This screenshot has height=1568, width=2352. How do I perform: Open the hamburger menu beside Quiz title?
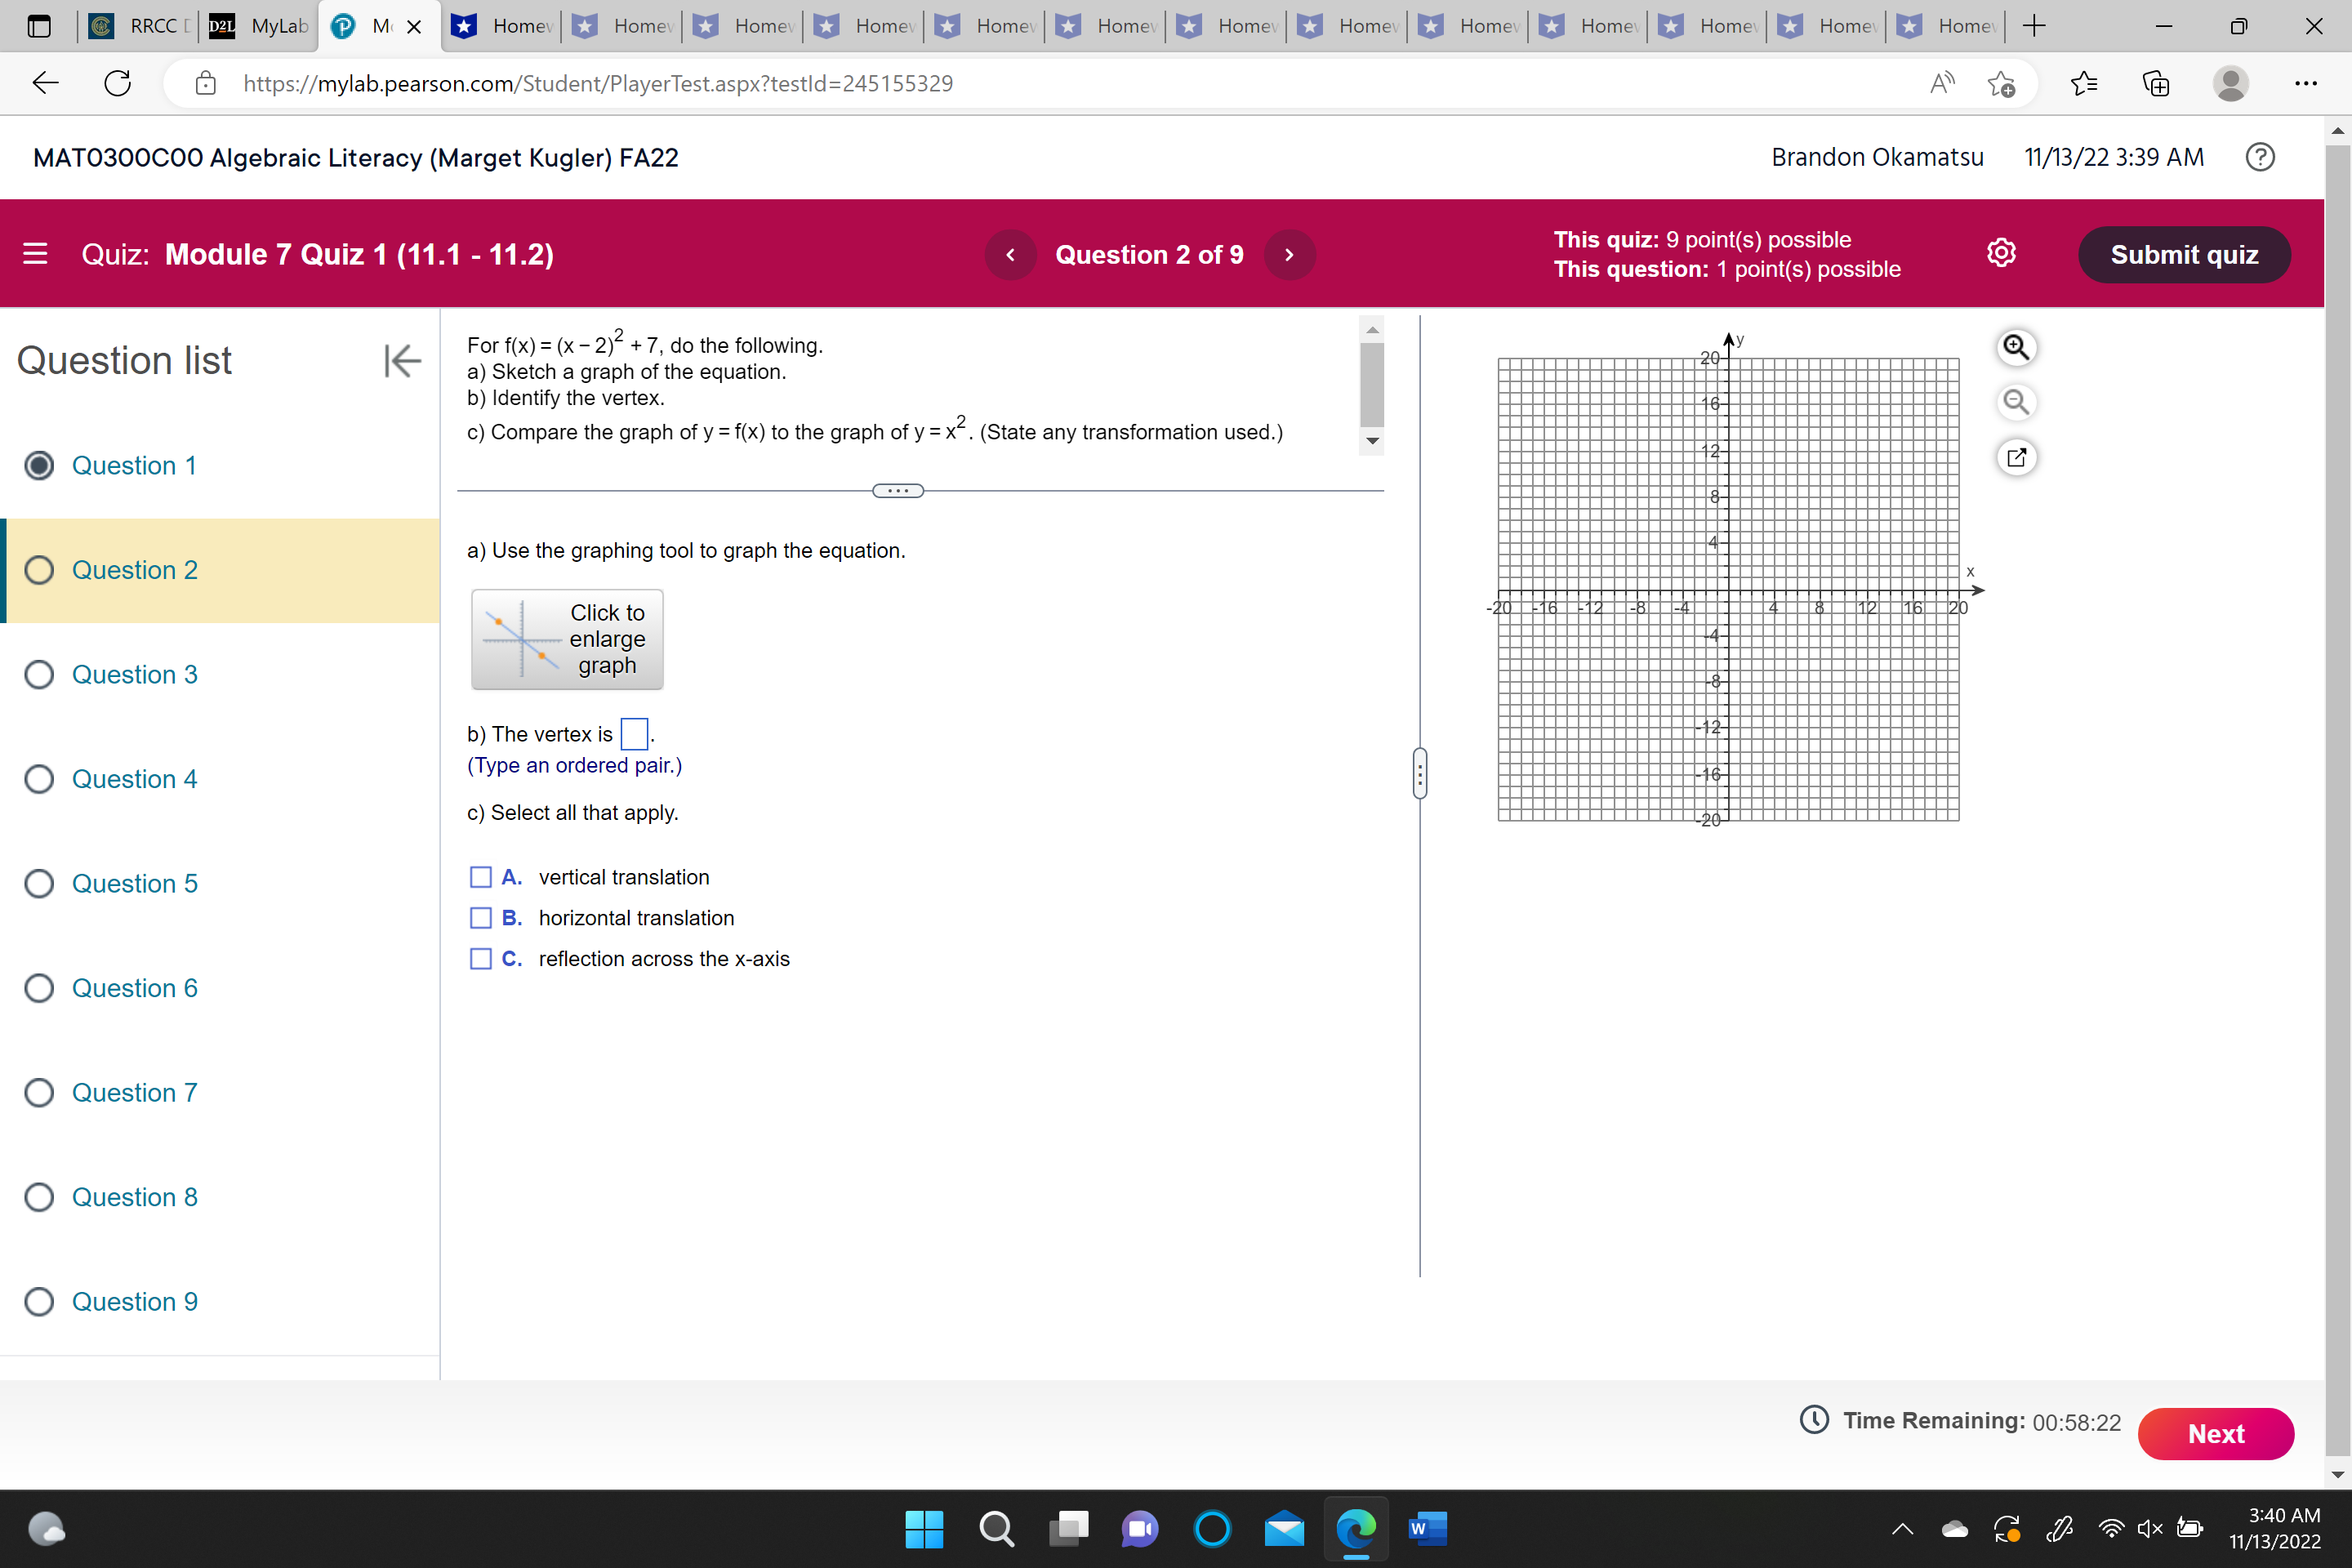pyautogui.click(x=35, y=254)
